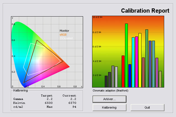
Task: Click the Arkiver... button
Action: (x=109, y=99)
